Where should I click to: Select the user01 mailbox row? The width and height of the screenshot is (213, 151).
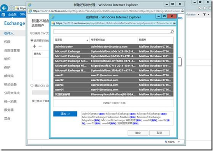(113, 75)
